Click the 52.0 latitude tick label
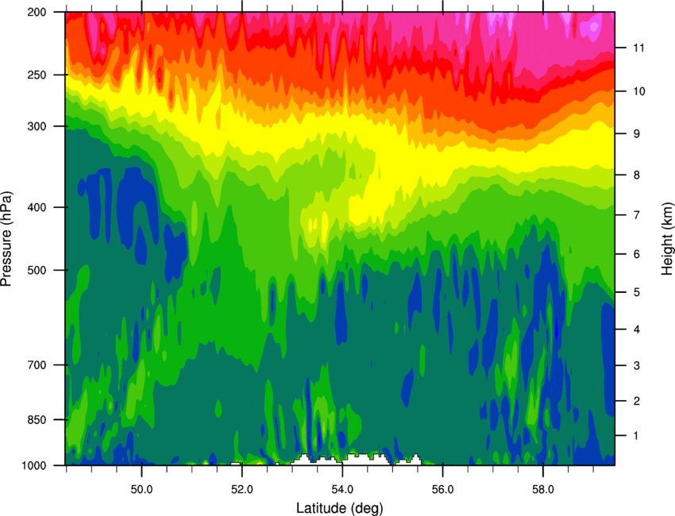 pos(242,489)
